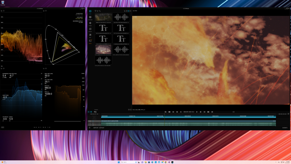Open the Tools panel in the sidebar
The image size is (291, 164).
coord(90,35)
